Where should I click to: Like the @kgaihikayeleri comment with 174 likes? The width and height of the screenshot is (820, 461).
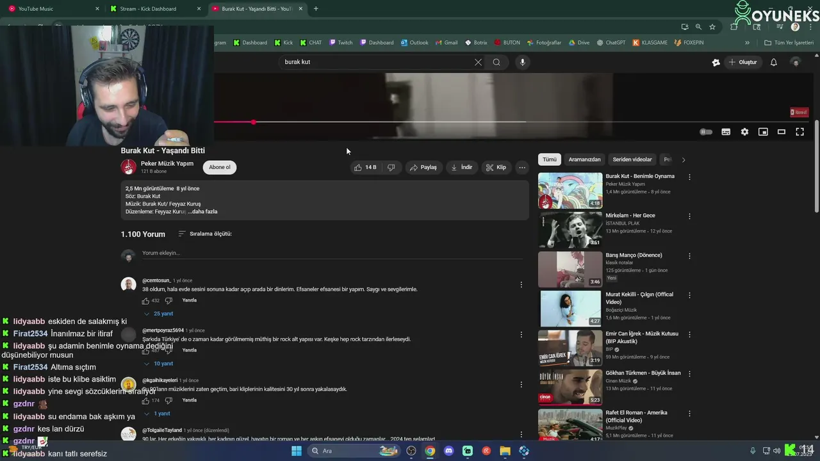point(146,400)
